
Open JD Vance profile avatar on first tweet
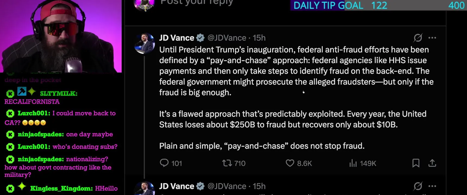point(145,43)
